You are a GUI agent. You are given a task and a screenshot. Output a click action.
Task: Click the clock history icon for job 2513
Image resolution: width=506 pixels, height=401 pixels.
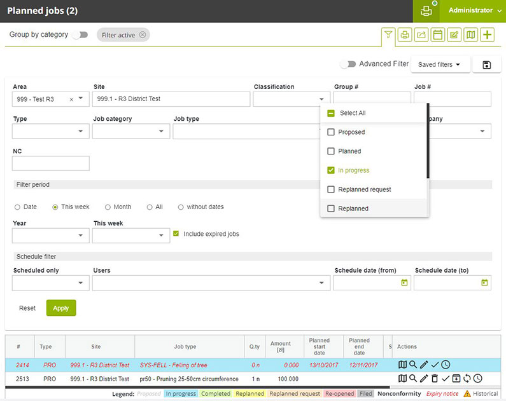[x=477, y=379]
